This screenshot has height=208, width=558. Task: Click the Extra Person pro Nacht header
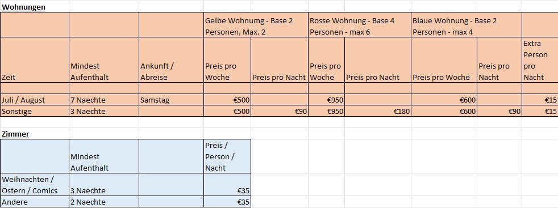pos(540,60)
